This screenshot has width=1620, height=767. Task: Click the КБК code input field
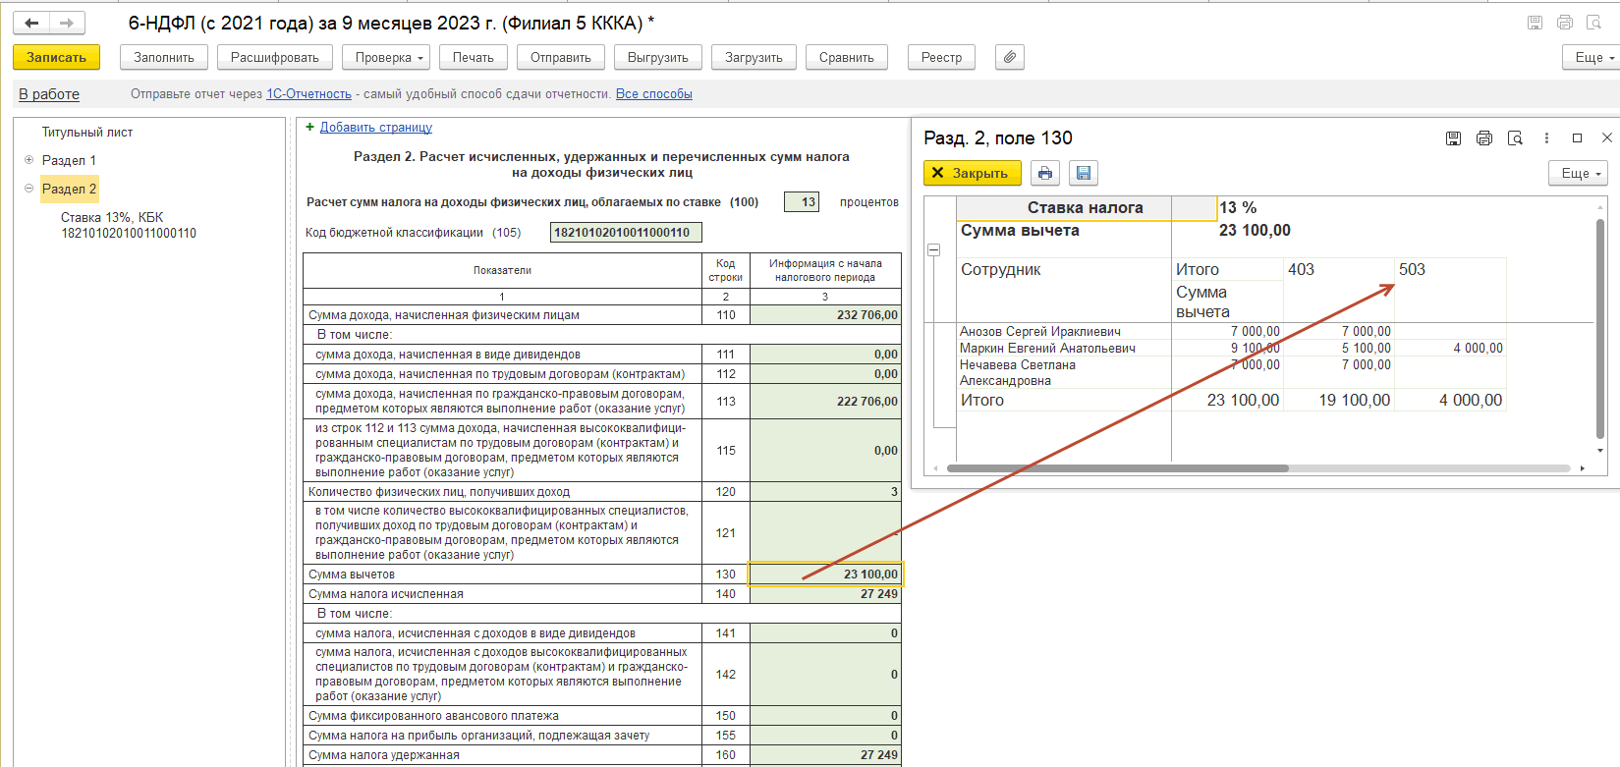coord(625,233)
